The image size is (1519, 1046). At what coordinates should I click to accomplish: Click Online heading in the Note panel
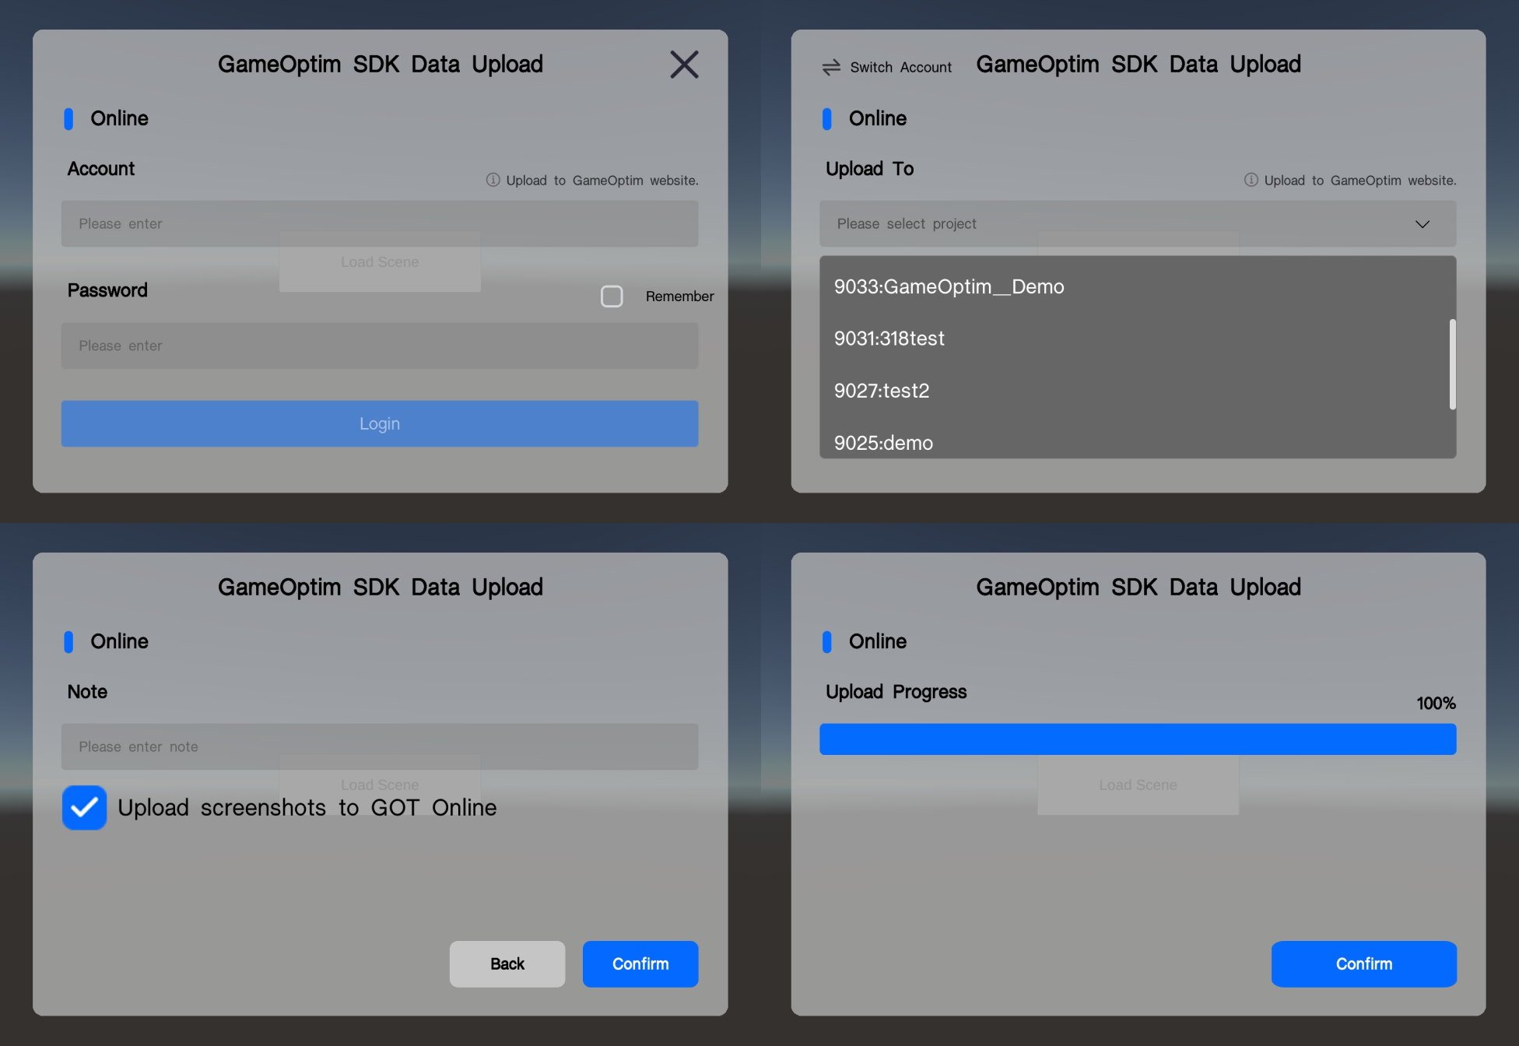tap(119, 641)
